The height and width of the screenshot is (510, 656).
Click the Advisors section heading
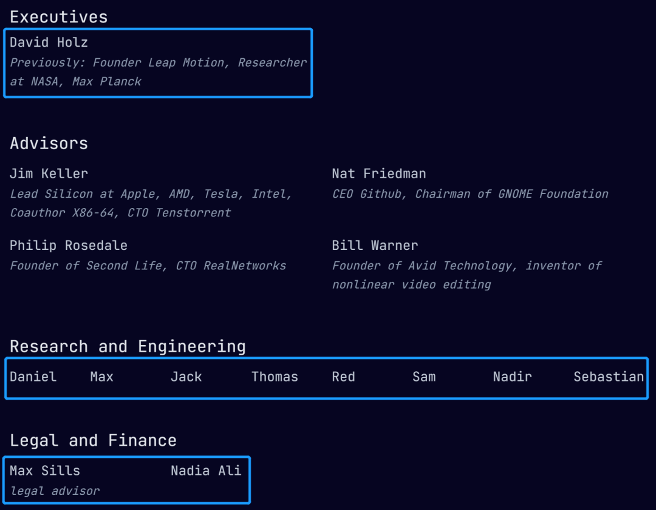(x=49, y=143)
